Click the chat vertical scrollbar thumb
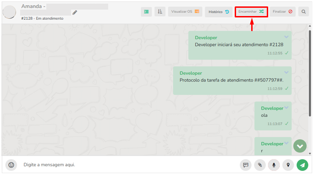314x175 pixels. 310,73
